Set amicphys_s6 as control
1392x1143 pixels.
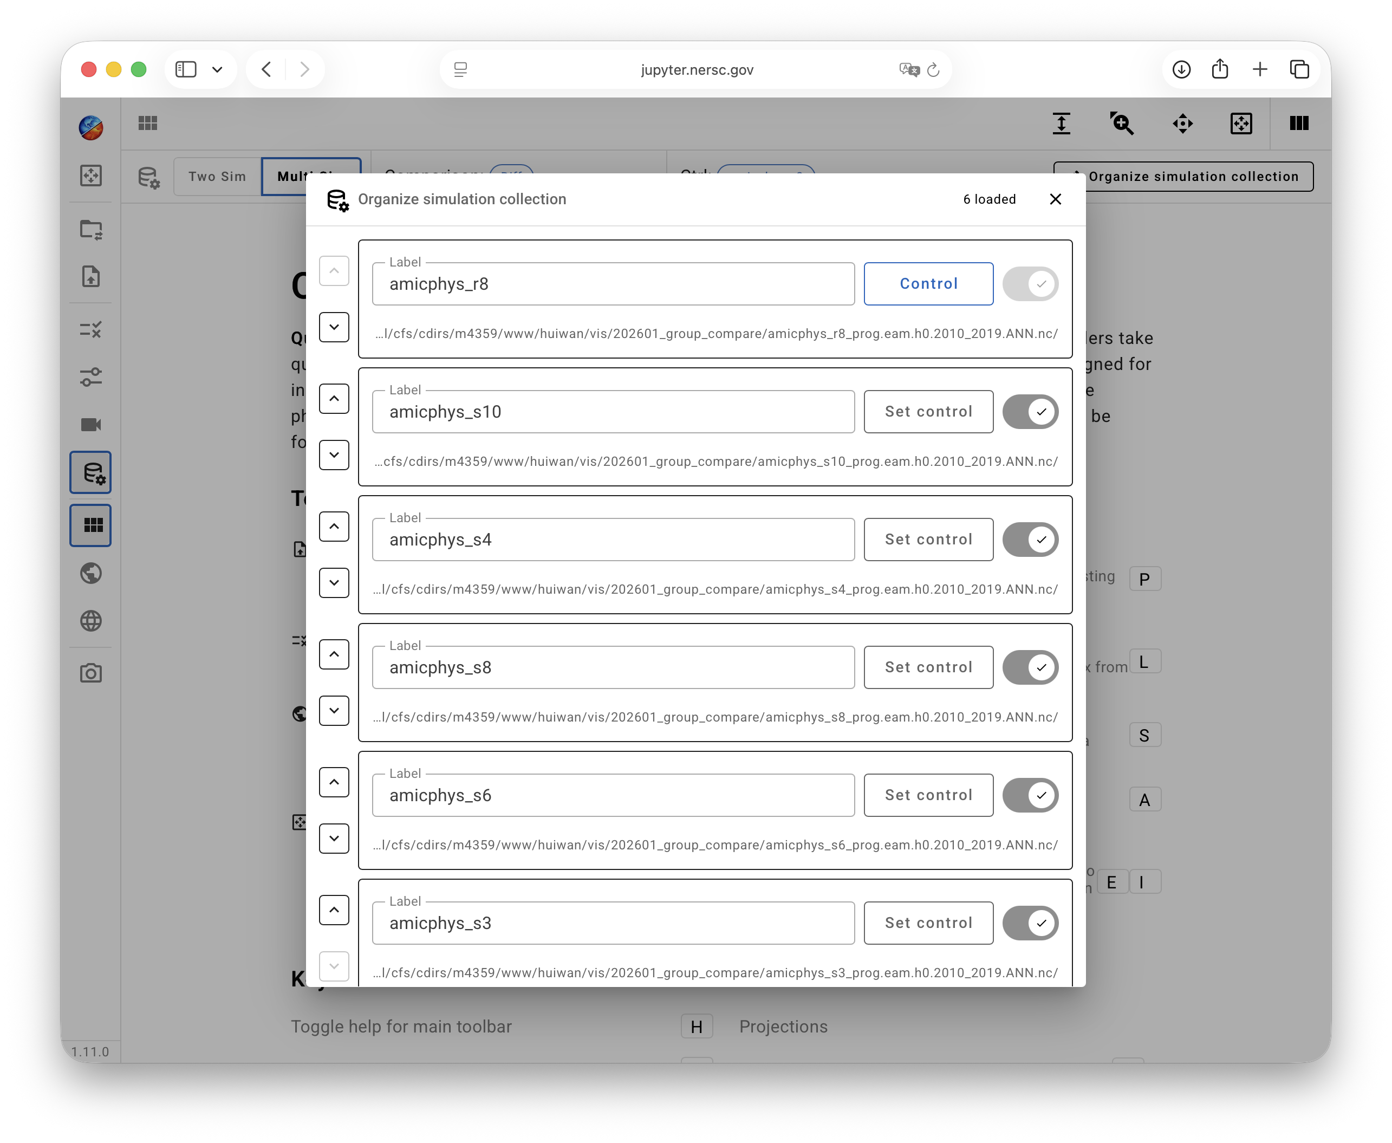(x=928, y=795)
